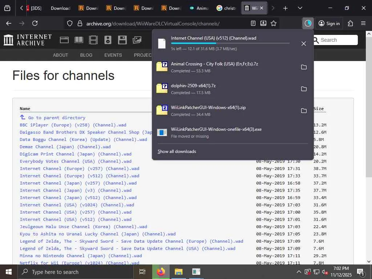Open File Explorer from the taskbar
The image size is (372, 279).
tap(178, 272)
